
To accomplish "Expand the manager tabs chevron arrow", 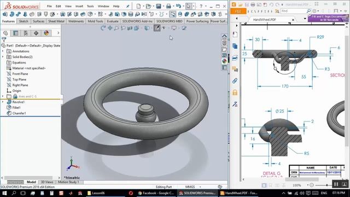I will click(x=59, y=33).
